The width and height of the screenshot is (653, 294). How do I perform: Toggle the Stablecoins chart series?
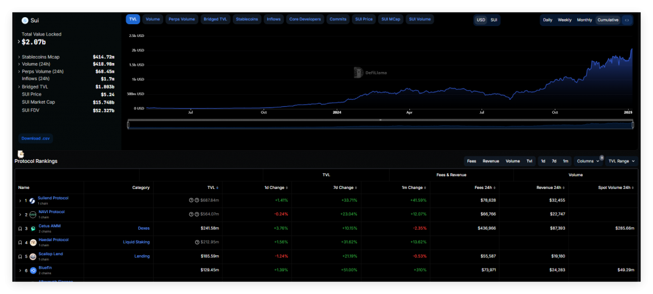247,19
